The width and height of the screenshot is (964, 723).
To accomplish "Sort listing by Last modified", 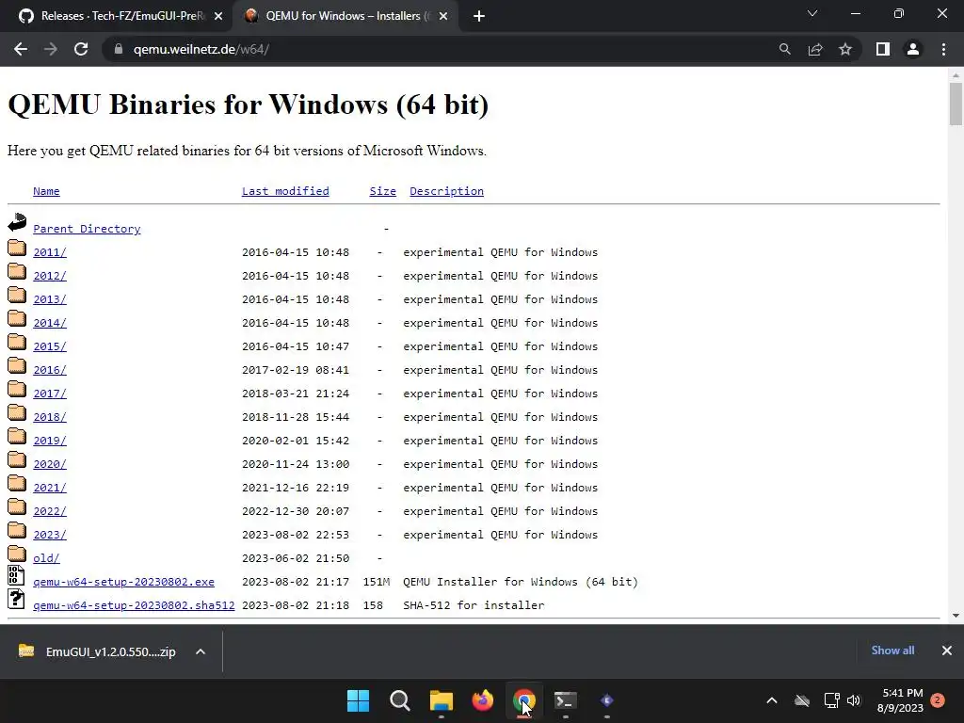I will 285,191.
